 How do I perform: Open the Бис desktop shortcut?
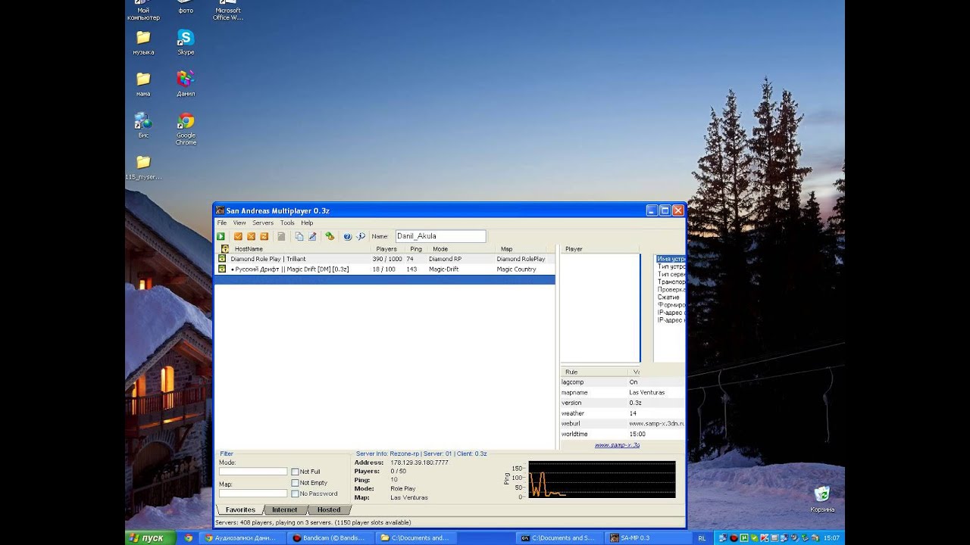tap(143, 125)
